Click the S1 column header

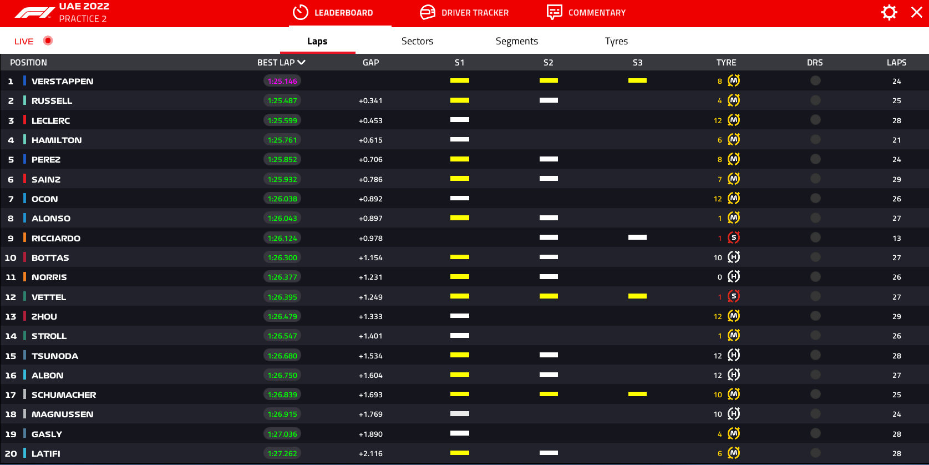click(459, 63)
